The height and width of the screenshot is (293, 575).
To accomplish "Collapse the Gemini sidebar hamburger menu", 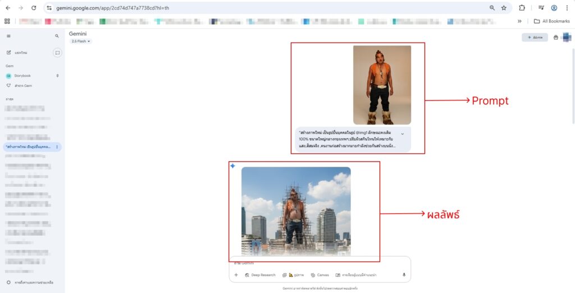I will pyautogui.click(x=8, y=36).
